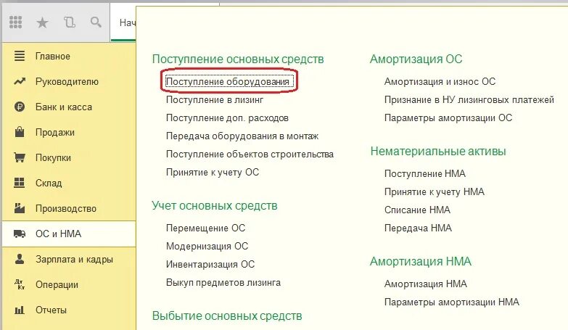Click the Производство factory icon
This screenshot has height=330, width=568.
(20, 208)
